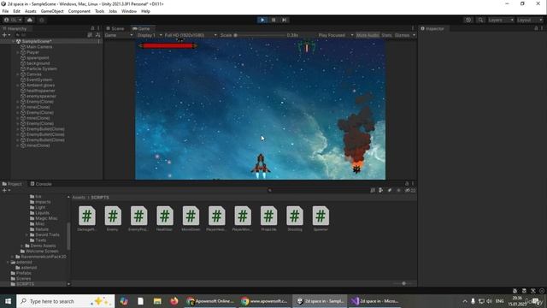Open File Explorer from taskbar
The height and width of the screenshot is (308, 547).
(x=157, y=301)
